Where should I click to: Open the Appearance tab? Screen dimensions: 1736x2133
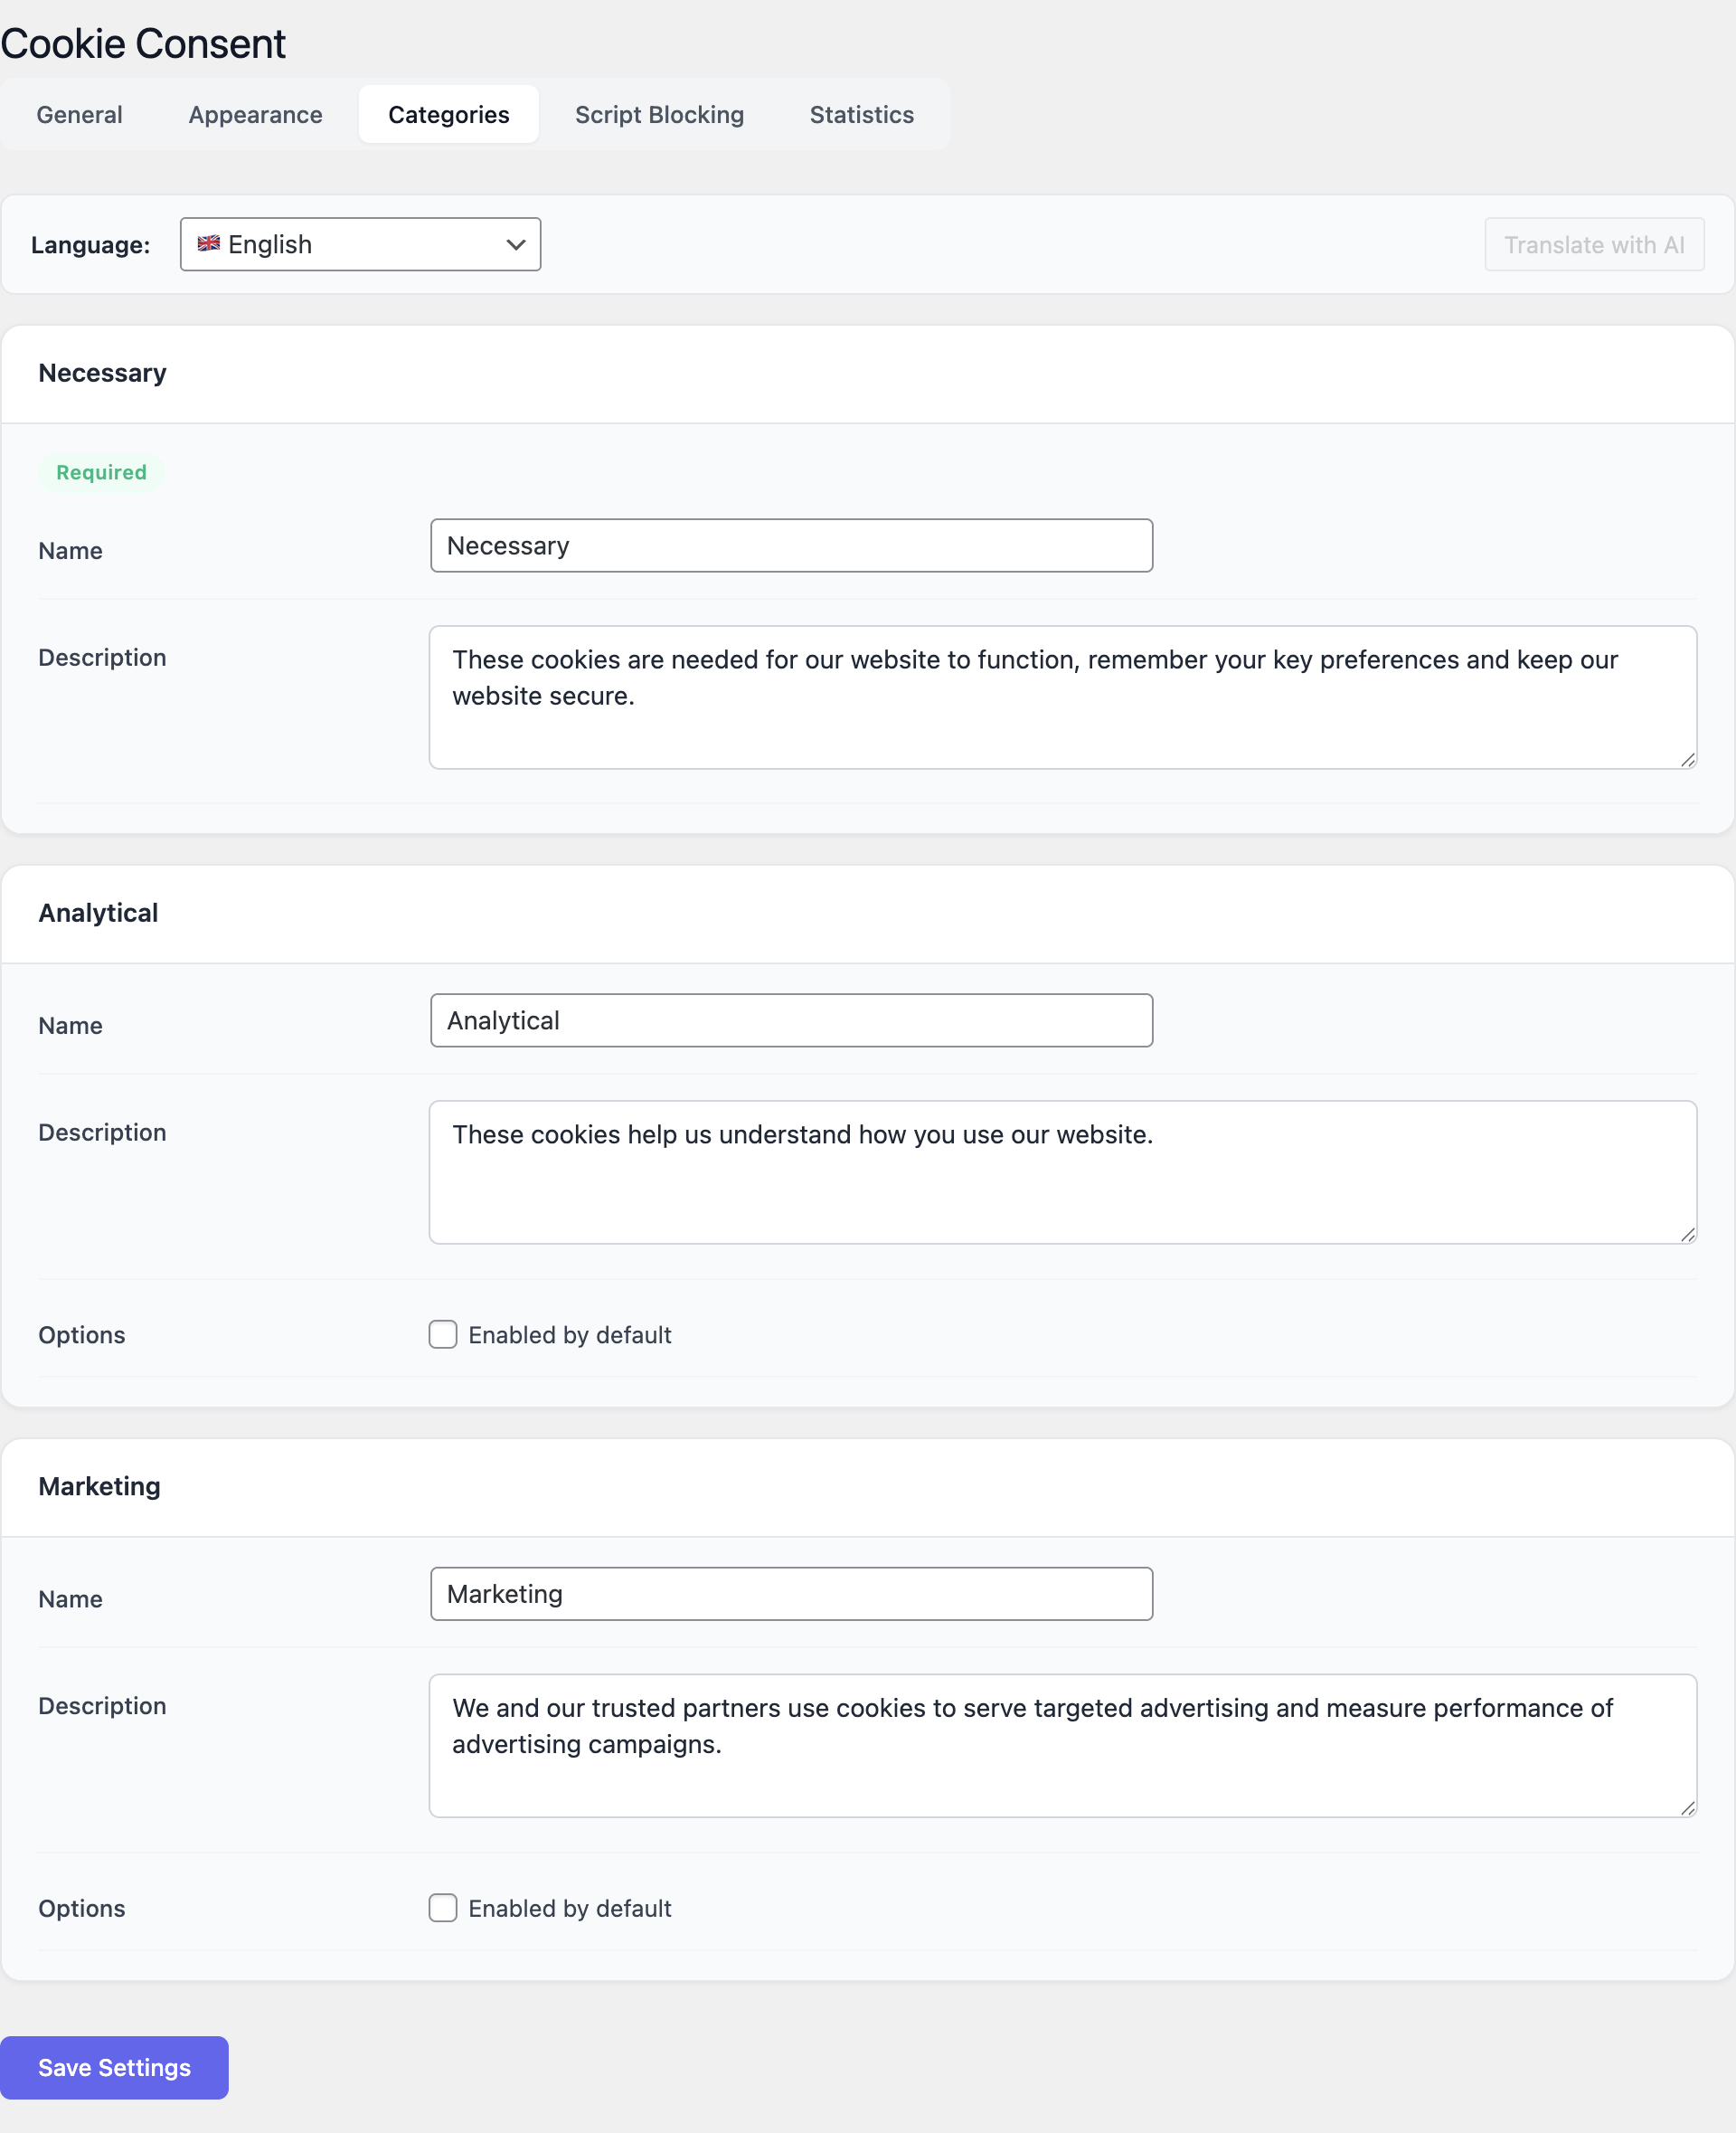(x=255, y=115)
